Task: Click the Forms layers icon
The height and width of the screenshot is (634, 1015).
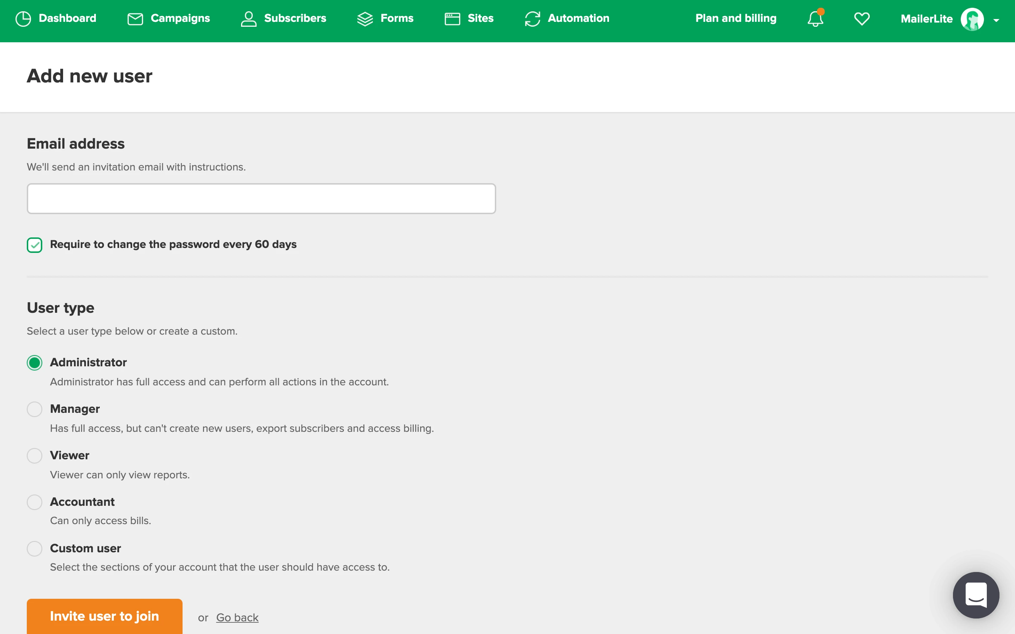Action: pyautogui.click(x=365, y=19)
